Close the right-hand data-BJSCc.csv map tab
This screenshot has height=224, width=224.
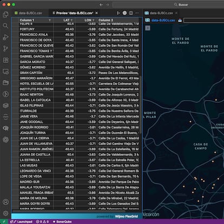[176, 13]
